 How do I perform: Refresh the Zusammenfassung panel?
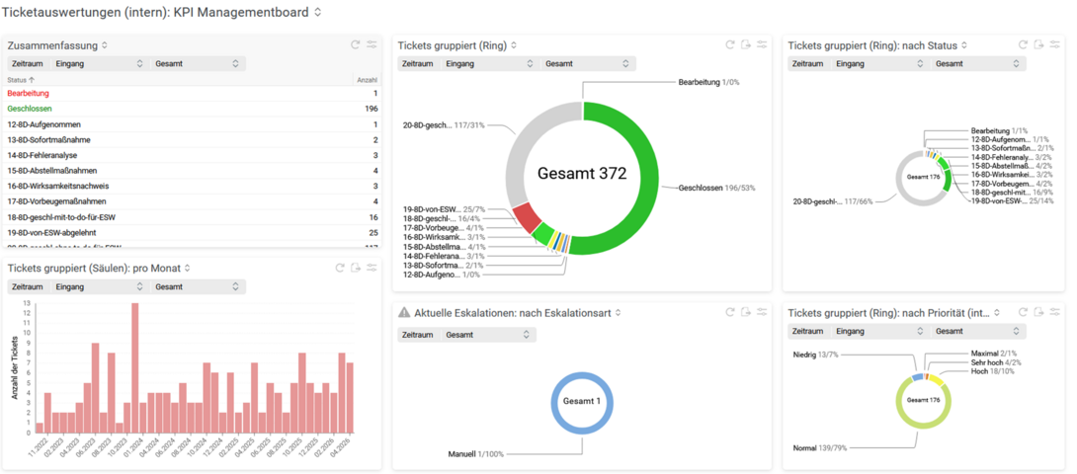click(x=355, y=44)
